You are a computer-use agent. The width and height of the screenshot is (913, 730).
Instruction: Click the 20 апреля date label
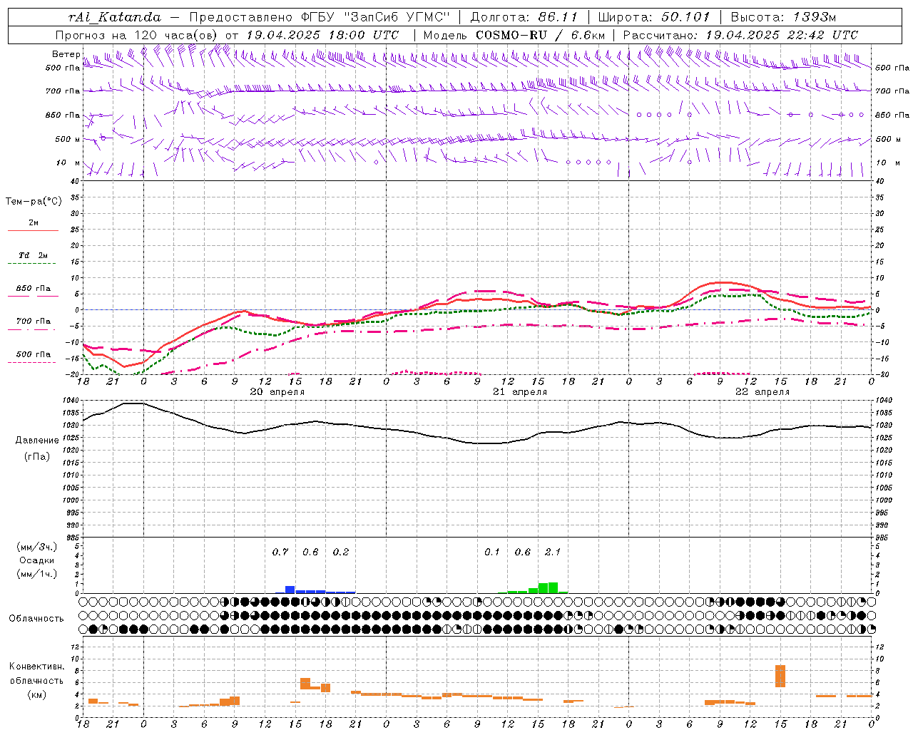(277, 392)
